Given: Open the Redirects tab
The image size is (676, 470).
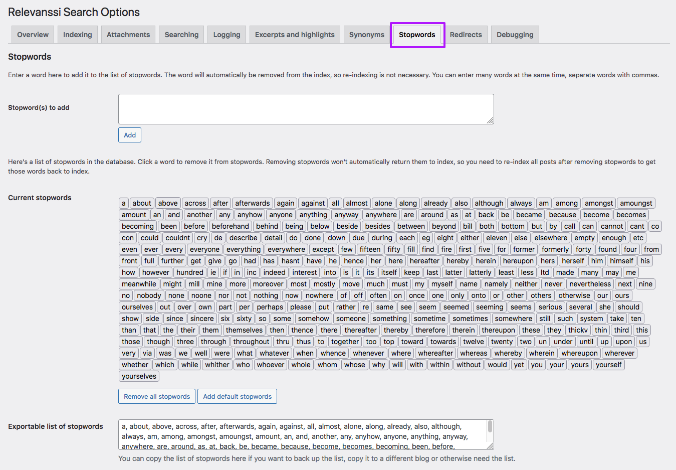Looking at the screenshot, I should [466, 35].
